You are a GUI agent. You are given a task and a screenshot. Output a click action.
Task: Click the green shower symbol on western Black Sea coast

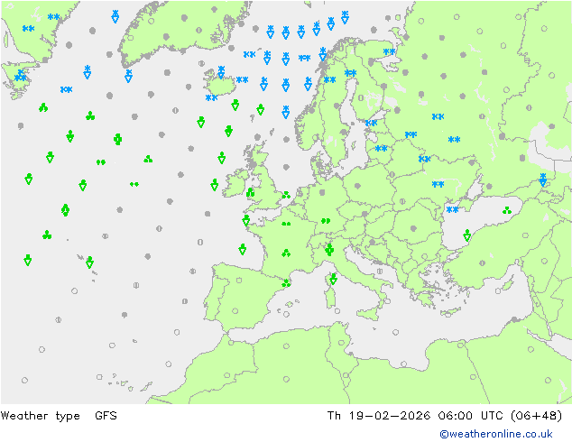[x=467, y=235]
